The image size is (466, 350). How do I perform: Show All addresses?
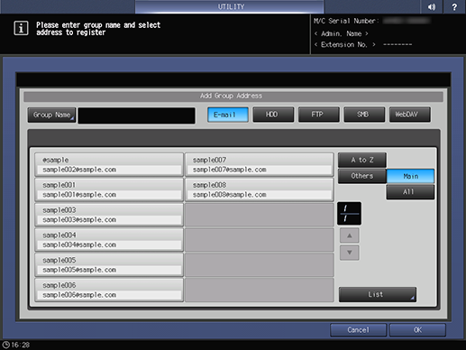pyautogui.click(x=410, y=192)
